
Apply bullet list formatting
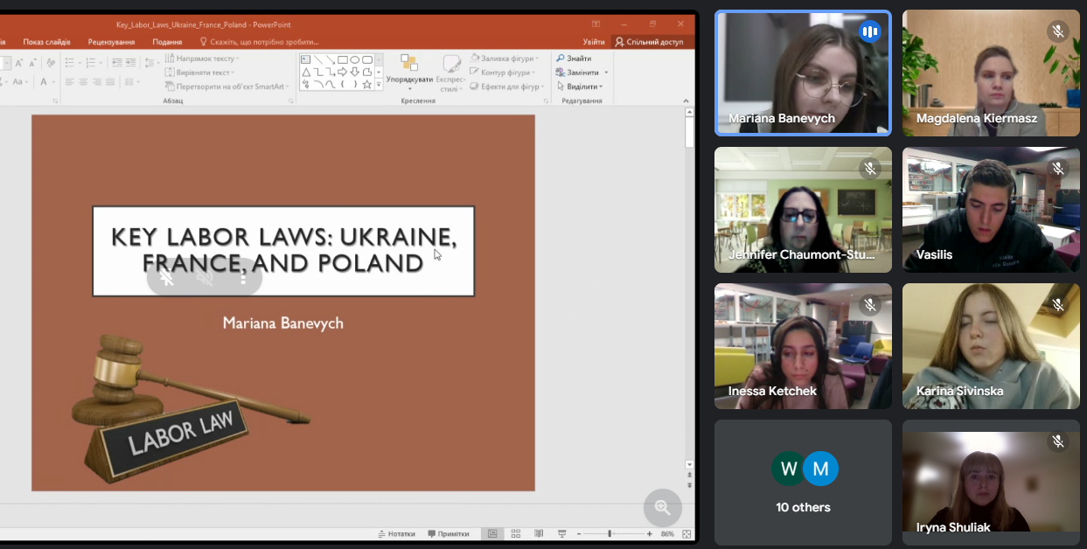click(69, 63)
